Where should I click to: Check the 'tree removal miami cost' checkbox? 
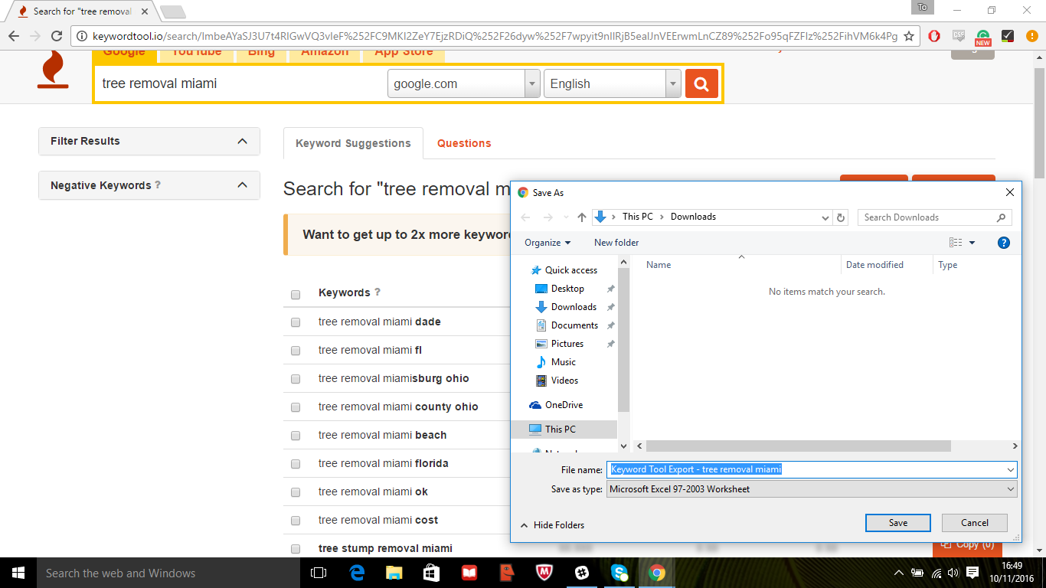(x=296, y=521)
